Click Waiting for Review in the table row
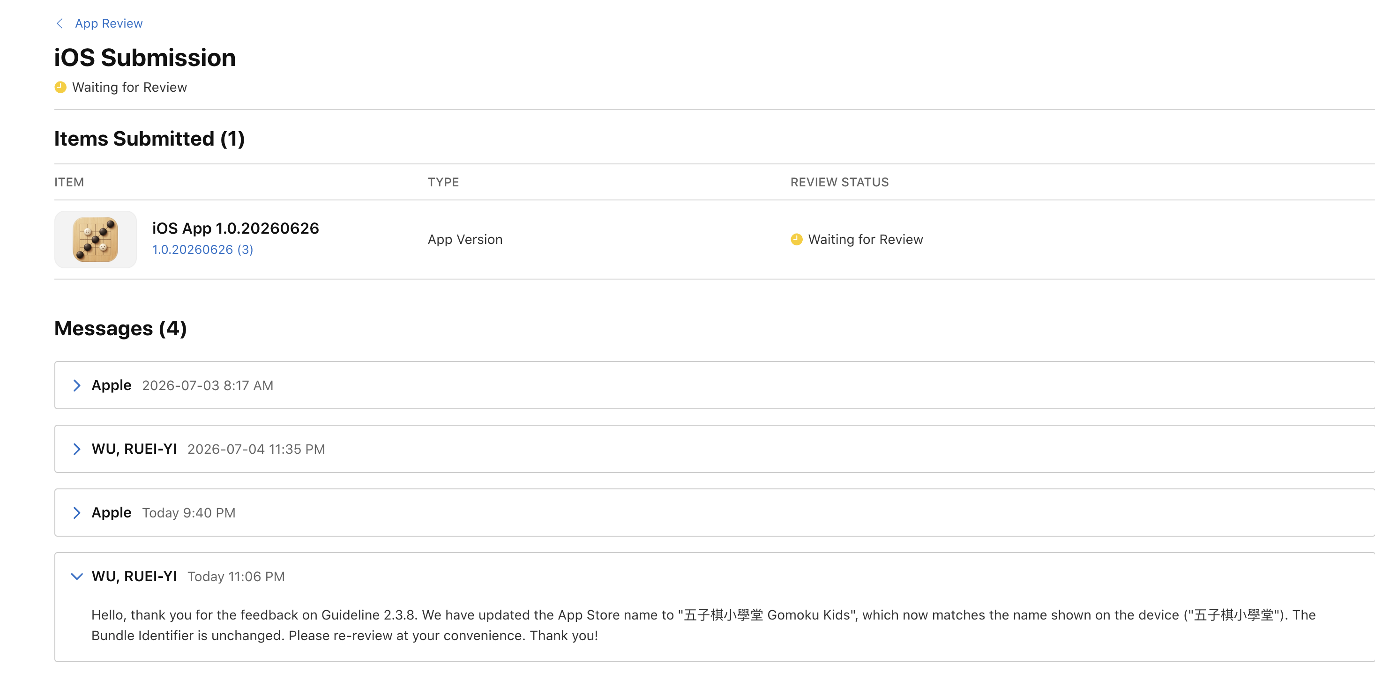 click(x=865, y=239)
